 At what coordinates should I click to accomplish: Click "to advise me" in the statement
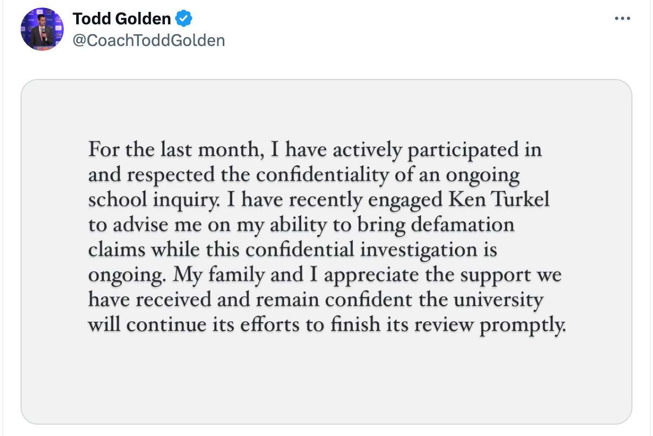pos(137,225)
